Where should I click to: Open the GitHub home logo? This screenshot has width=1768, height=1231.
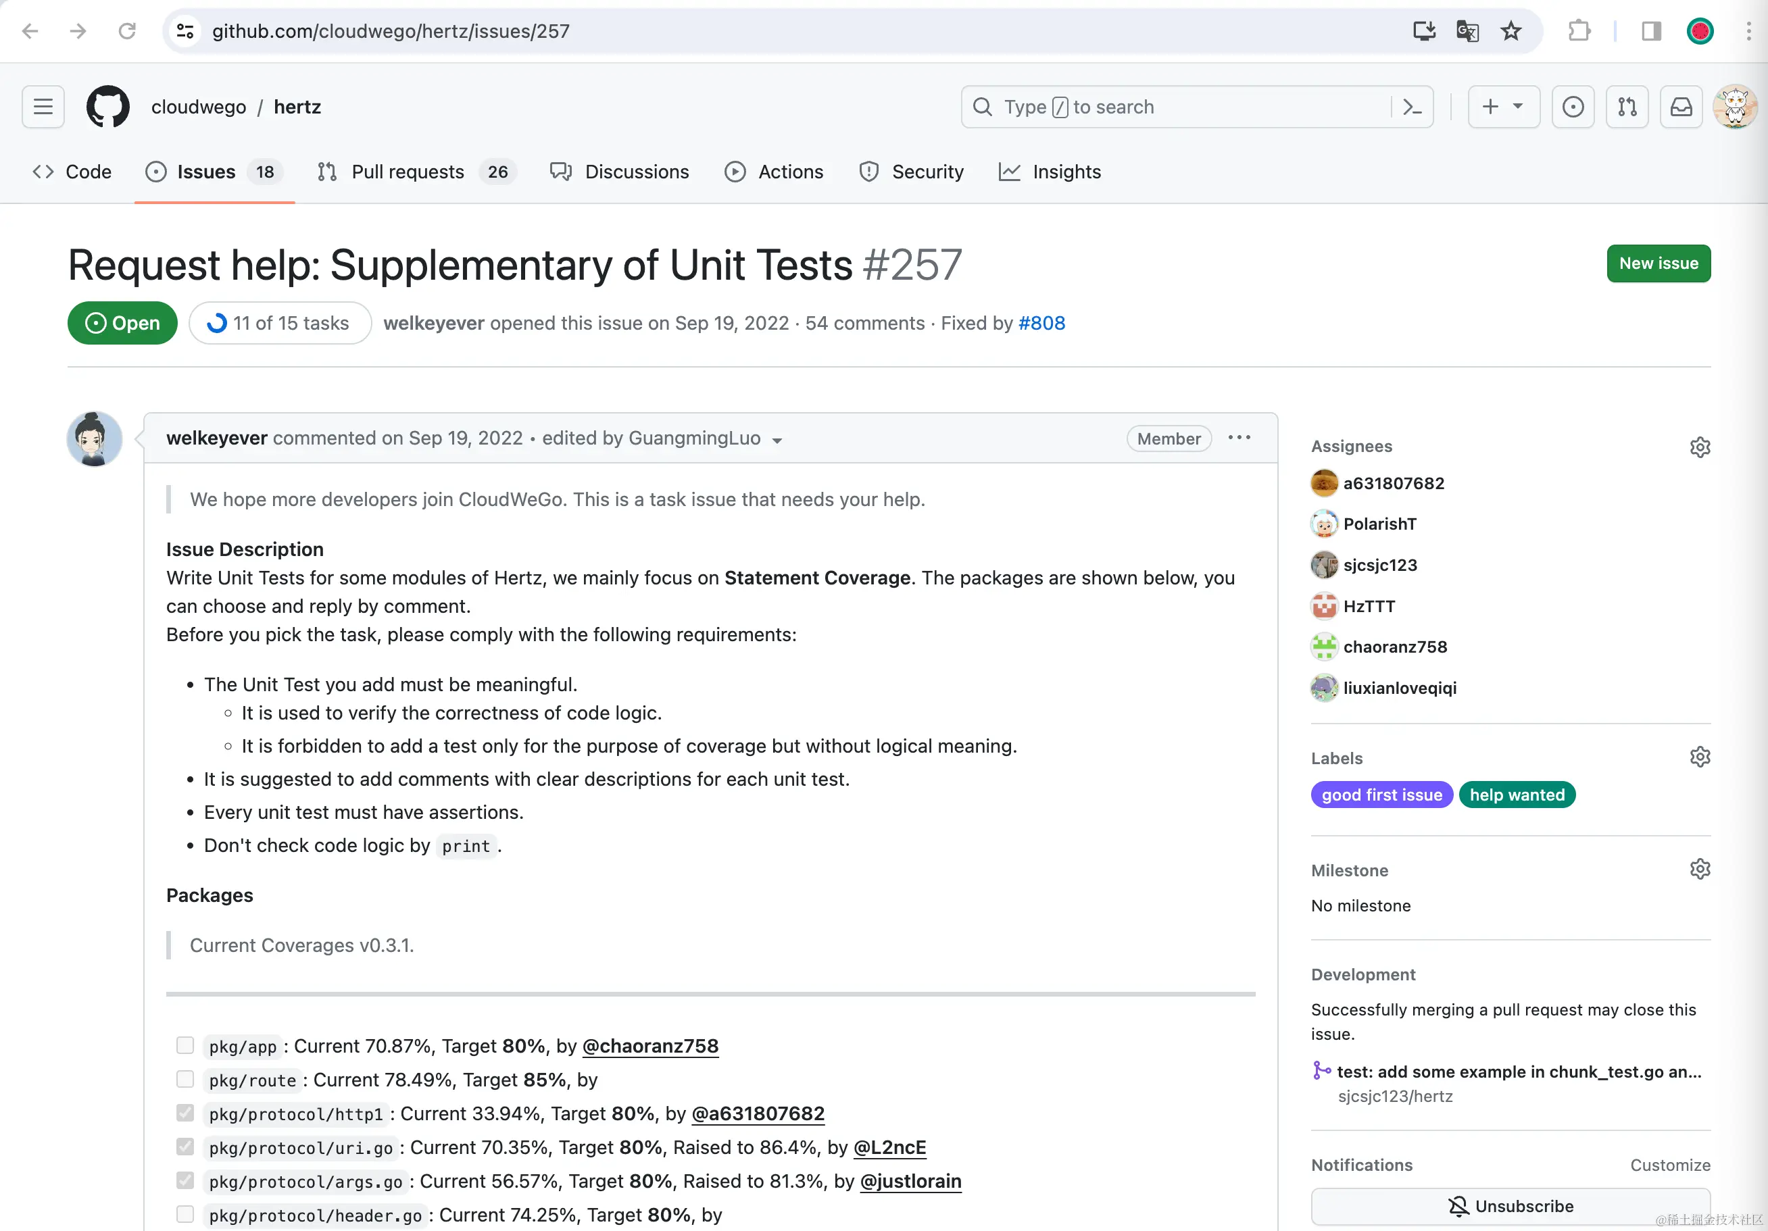pos(108,106)
